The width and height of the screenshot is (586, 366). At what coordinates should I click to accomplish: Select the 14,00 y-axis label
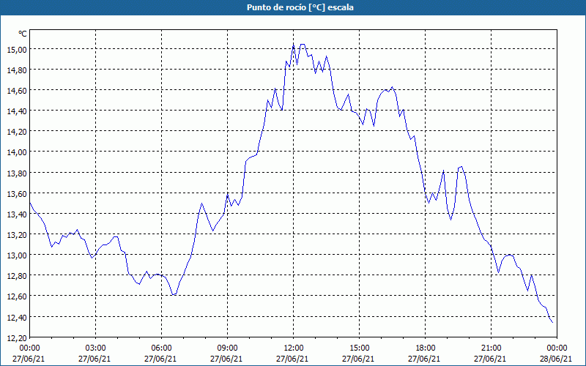pyautogui.click(x=17, y=152)
